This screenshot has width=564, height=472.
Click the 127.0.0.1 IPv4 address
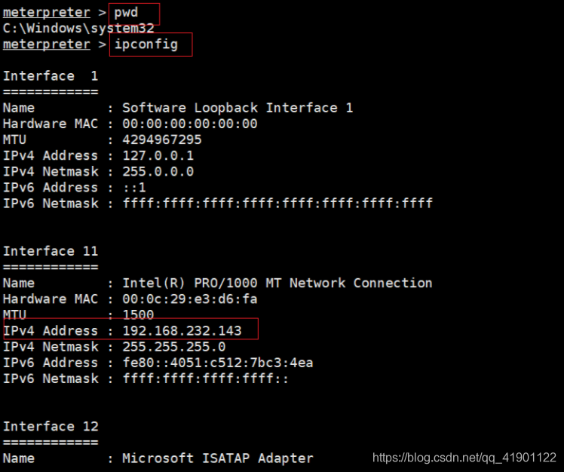158,155
